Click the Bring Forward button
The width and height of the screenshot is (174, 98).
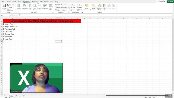click(87, 7)
